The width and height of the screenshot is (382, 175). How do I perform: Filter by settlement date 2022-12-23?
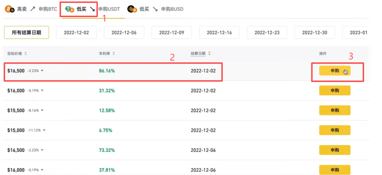tap(267, 32)
